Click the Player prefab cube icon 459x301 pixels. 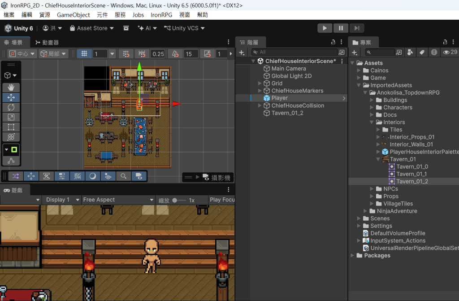click(266, 98)
